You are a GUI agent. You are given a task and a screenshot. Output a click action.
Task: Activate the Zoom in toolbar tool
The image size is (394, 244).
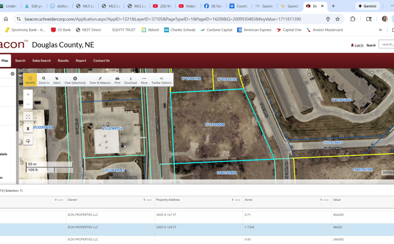43,80
